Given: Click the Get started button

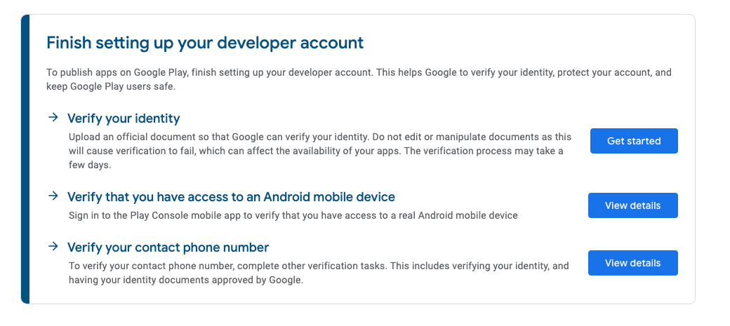Looking at the screenshot, I should point(634,141).
